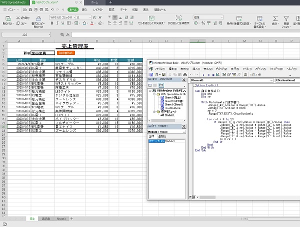This screenshot has width=300, height=227.
Task: Click the Print icon in quick access toolbar
Action: tap(41, 9)
